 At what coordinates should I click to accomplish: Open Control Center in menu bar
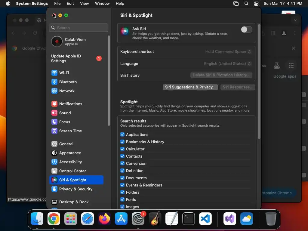(256, 4)
